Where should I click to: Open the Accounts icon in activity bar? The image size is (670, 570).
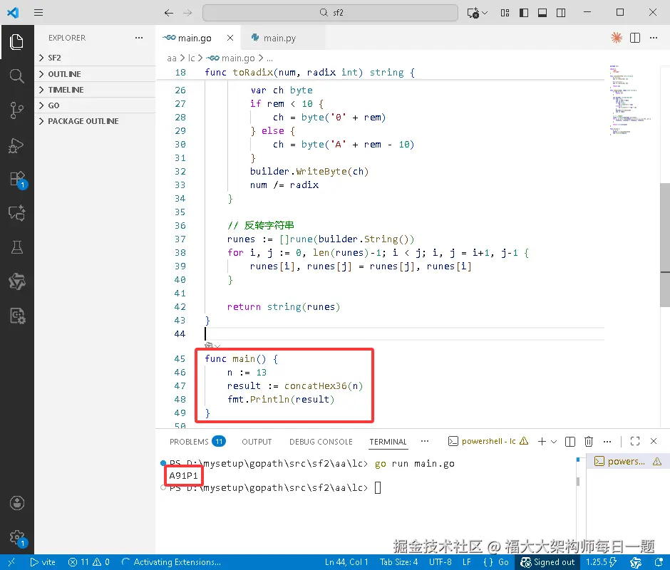pyautogui.click(x=16, y=503)
